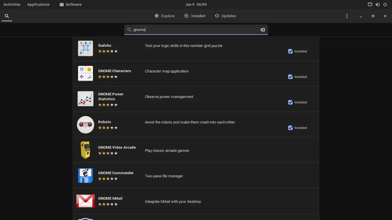Click the GNOME GMail star rating
392x220 pixels.
108,204
